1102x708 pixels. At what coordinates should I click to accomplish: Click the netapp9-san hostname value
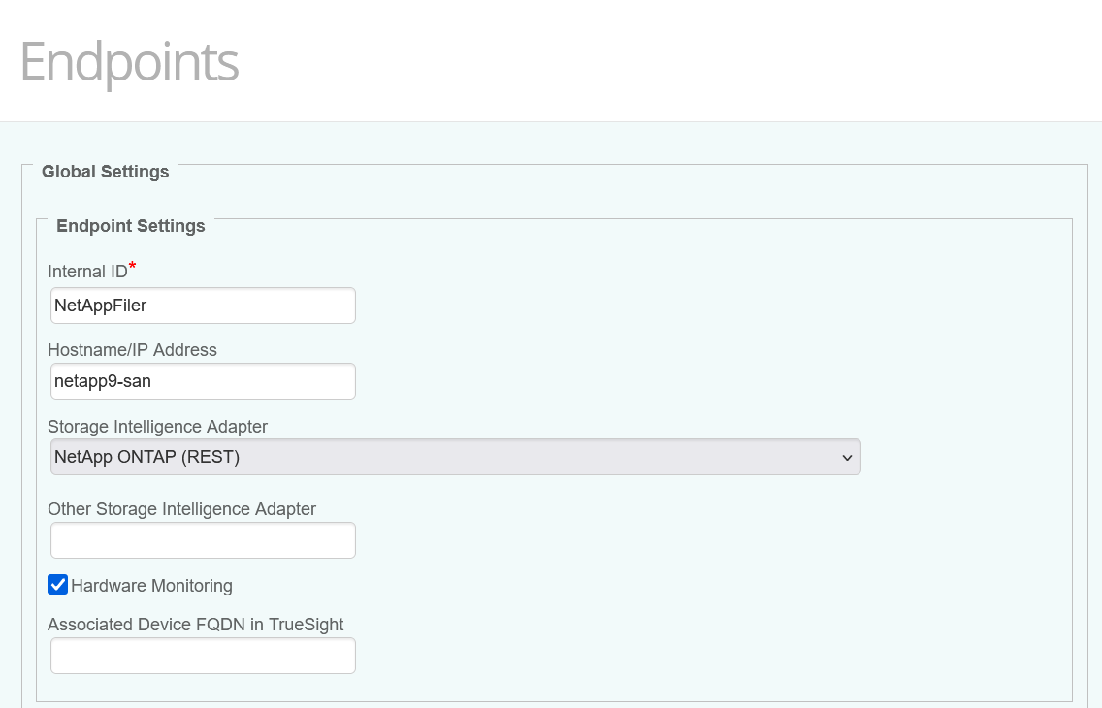(103, 381)
